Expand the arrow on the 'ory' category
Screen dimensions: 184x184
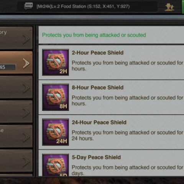[26, 39]
